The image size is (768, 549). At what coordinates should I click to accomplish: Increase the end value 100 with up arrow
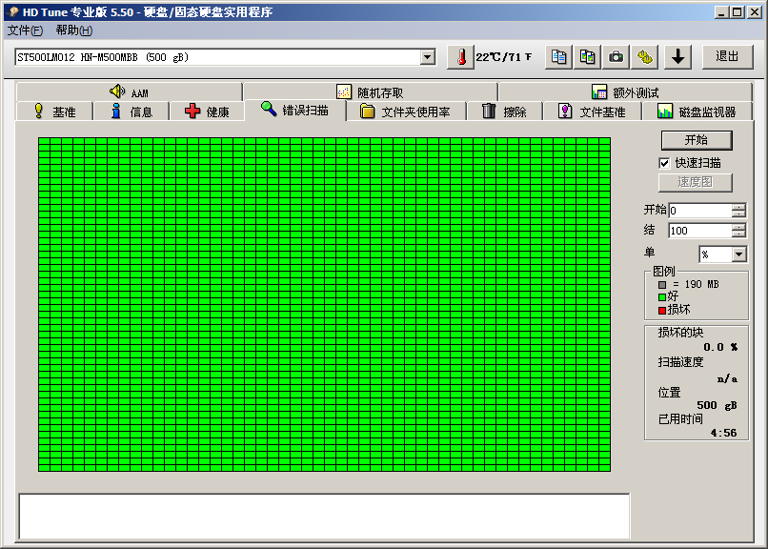[x=738, y=227]
